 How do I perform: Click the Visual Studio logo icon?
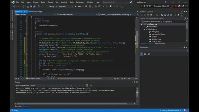13,2
